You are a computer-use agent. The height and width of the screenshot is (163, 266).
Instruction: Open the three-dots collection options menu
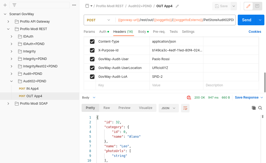pyautogui.click(x=74, y=5)
